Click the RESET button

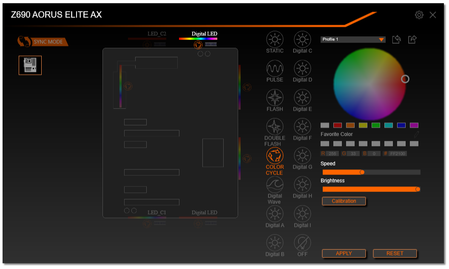pos(395,253)
